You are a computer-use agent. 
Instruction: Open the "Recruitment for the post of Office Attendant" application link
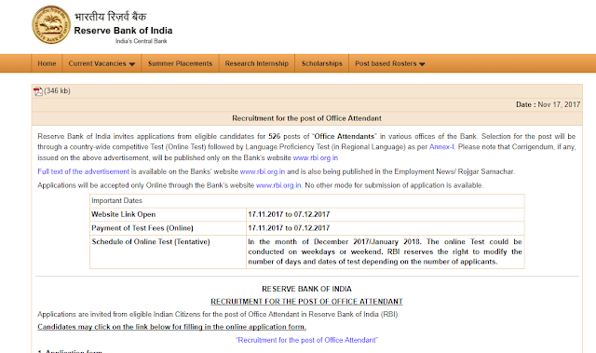click(x=306, y=340)
